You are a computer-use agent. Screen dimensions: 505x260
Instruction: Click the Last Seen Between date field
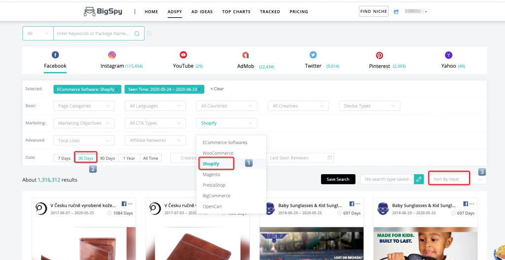click(299, 158)
